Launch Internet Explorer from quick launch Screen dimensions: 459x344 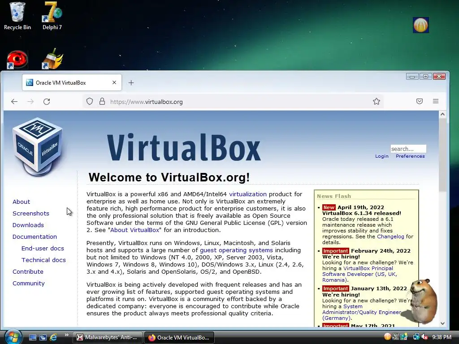point(53,337)
